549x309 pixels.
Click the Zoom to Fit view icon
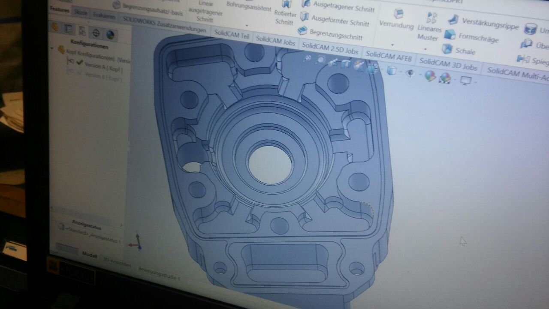pos(307,59)
